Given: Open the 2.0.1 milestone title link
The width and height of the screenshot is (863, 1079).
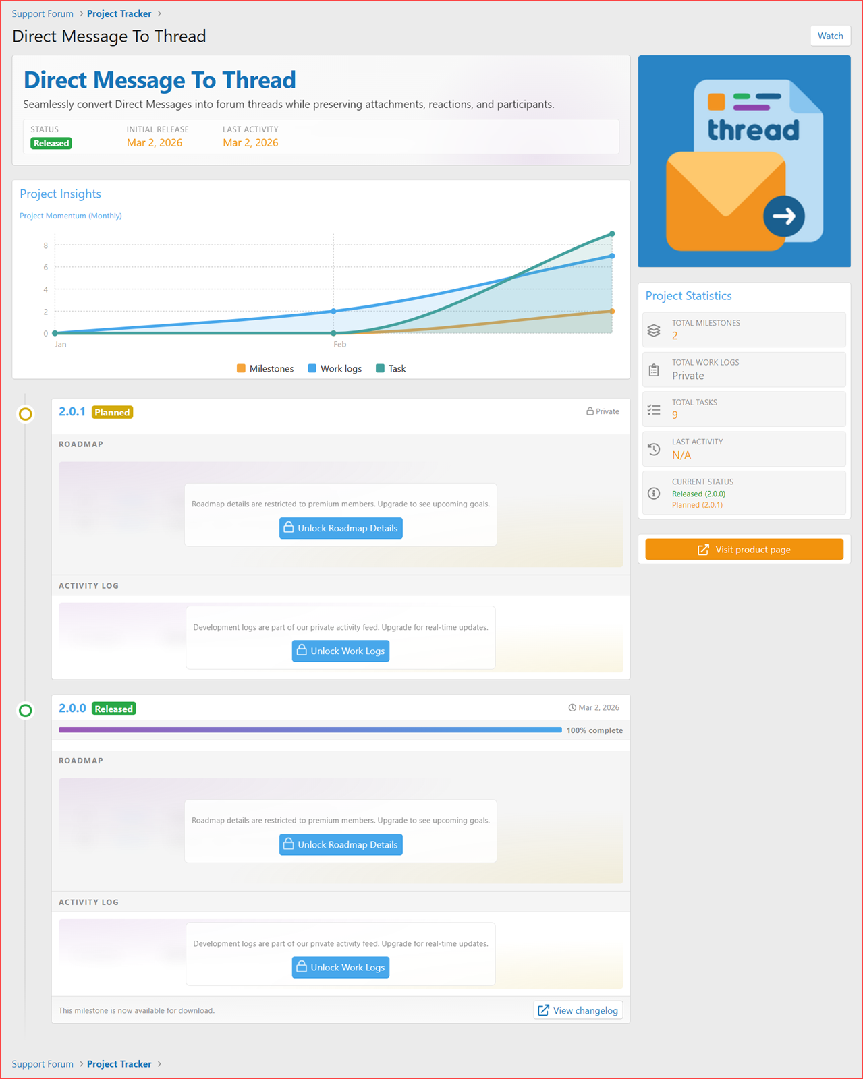Looking at the screenshot, I should tap(72, 411).
